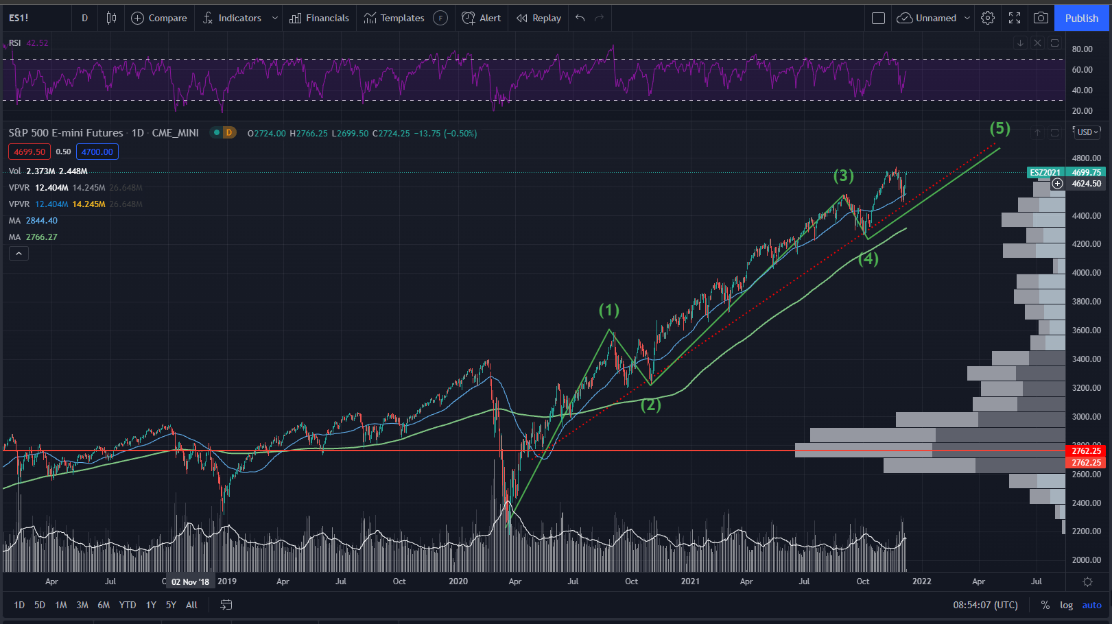
Task: Delete the RSI pane
Action: [1037, 43]
